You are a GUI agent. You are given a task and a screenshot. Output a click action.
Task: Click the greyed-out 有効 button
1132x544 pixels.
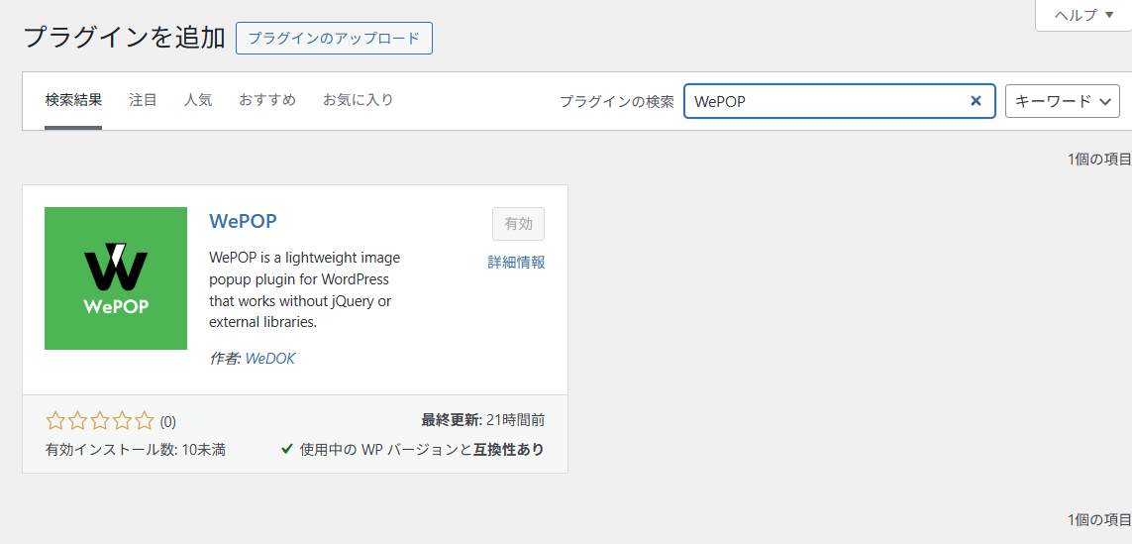click(x=518, y=224)
